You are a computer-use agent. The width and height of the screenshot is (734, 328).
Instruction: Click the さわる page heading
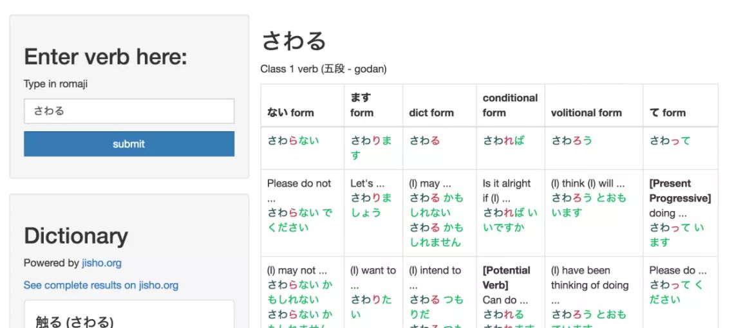[x=294, y=41]
